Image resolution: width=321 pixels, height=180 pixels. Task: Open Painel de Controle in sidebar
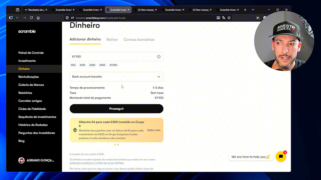tap(31, 53)
